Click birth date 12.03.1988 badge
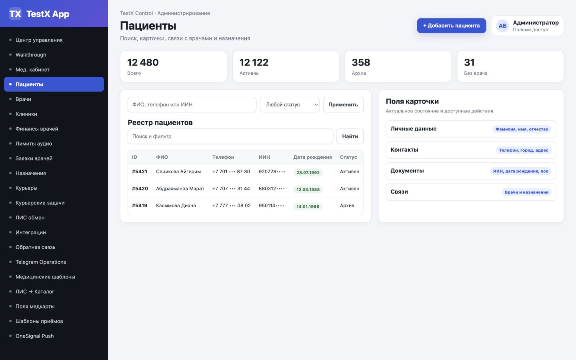 (x=308, y=190)
